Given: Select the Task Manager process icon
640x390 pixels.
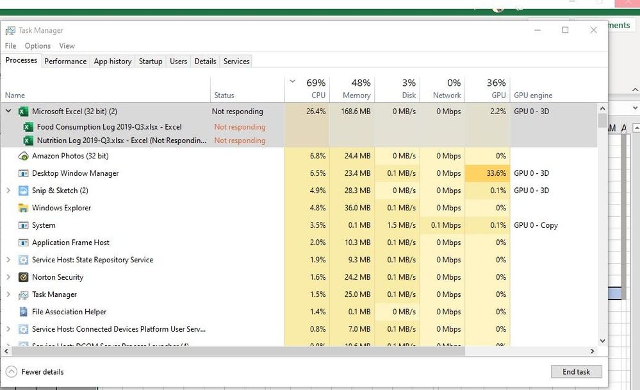Looking at the screenshot, I should (x=22, y=294).
